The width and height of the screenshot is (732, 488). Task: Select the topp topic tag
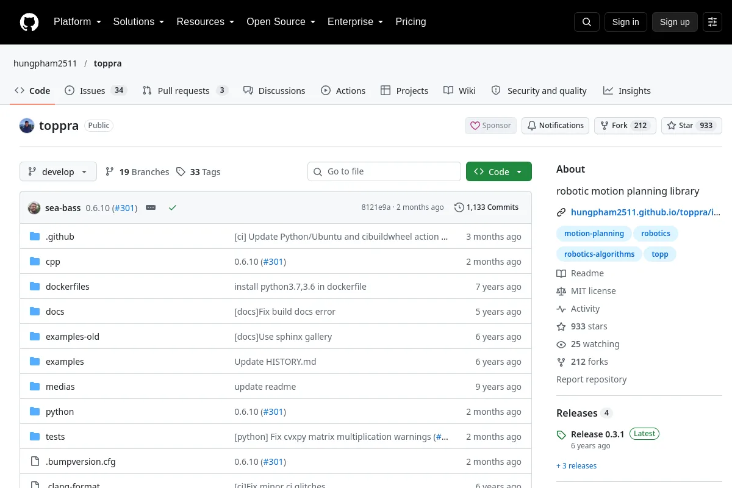tap(660, 254)
